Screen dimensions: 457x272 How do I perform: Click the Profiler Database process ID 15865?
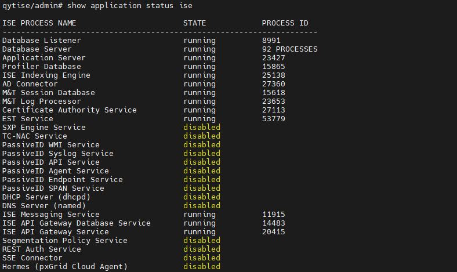click(x=274, y=67)
